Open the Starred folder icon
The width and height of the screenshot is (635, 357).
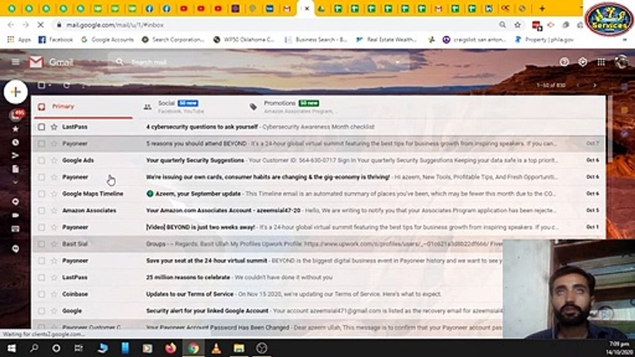click(15, 129)
